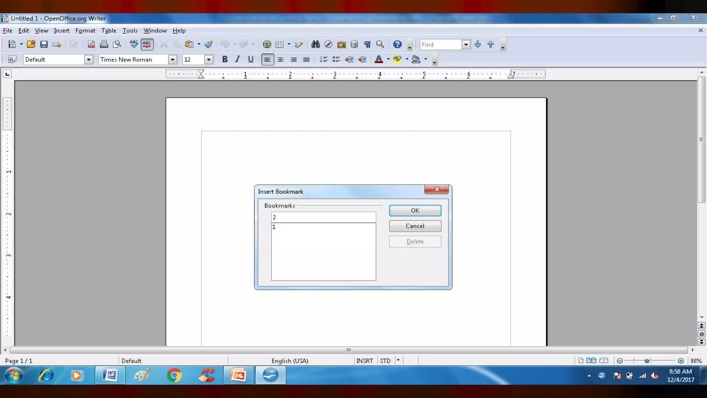Click the Hyperlink globe icon
The width and height of the screenshot is (707, 398).
[267, 44]
